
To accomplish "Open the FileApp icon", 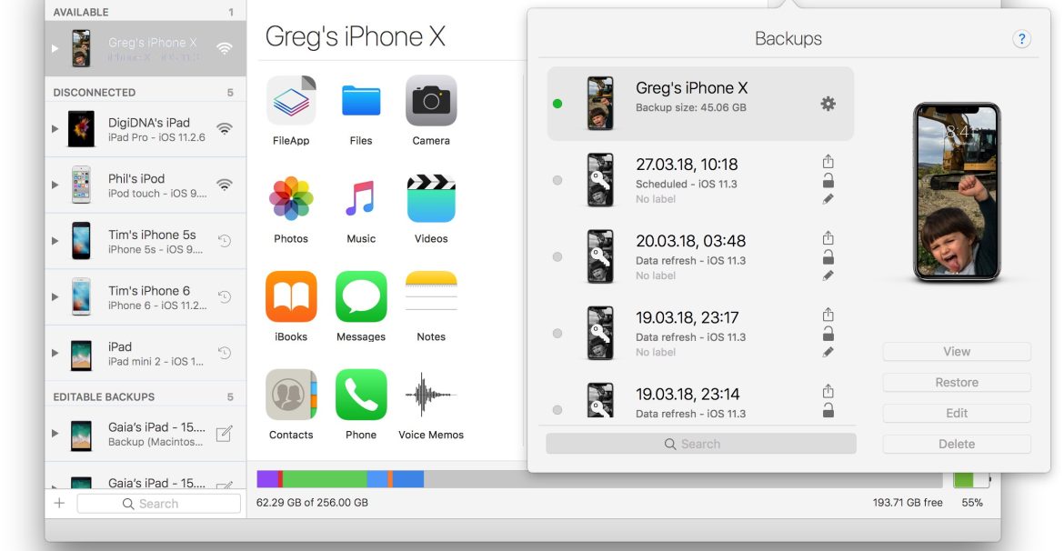I will (291, 100).
